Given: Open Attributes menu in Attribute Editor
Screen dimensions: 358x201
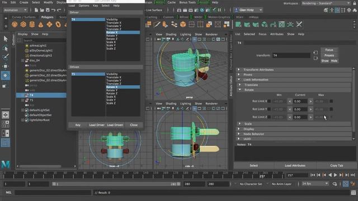Looking at the screenshot, I should [277, 34].
